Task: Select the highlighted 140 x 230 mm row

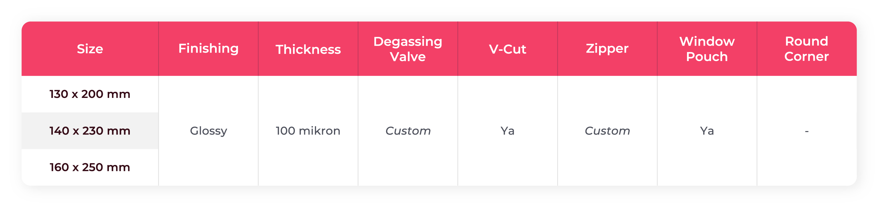Action: coord(90,131)
